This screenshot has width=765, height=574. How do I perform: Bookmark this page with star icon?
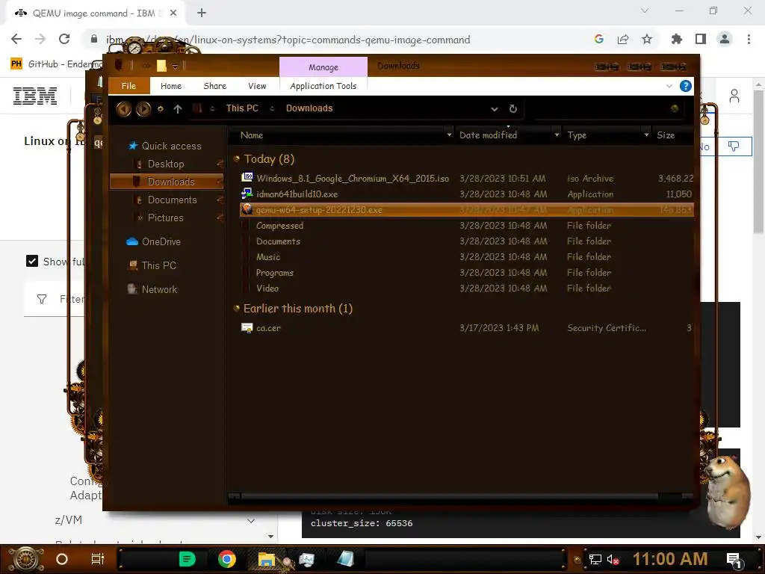[647, 39]
